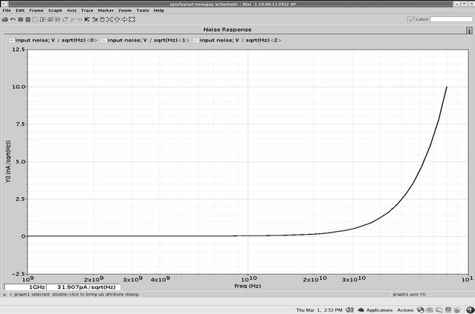Click the printer icon in the toolbar
The image size is (475, 314).
coord(5,19)
